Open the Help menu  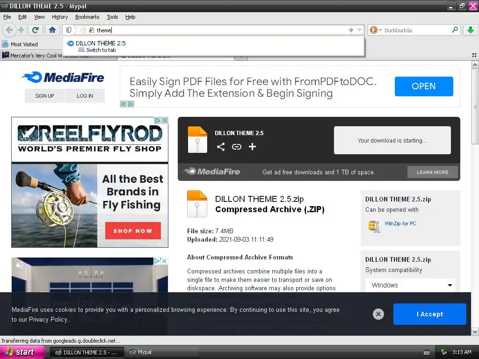(130, 17)
